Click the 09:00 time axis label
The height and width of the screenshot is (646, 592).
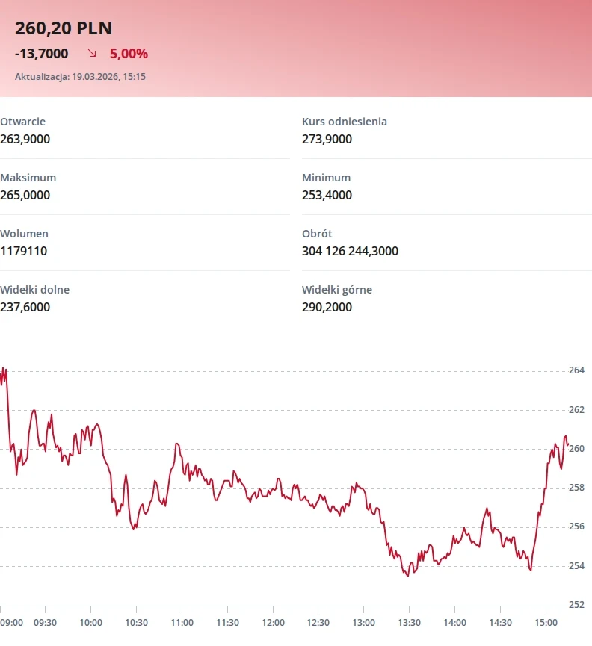12,622
